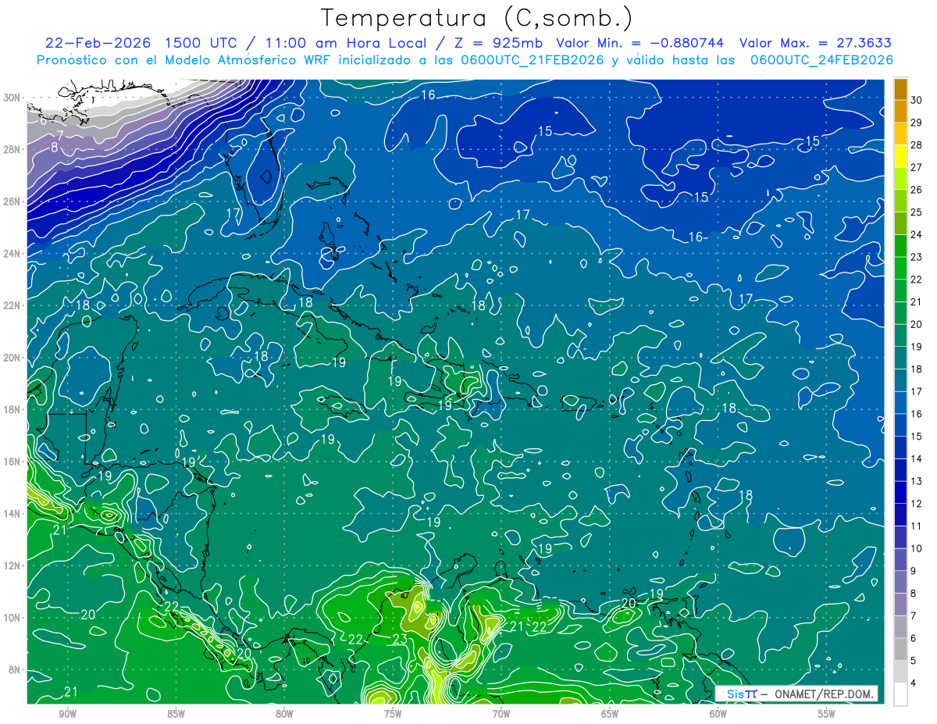Viewport: 937px width, 724px height.
Task: Click the "7" contour label in the cold region
Action: point(60,135)
